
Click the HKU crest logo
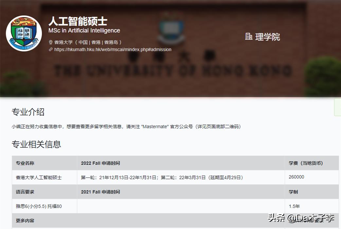click(24, 33)
